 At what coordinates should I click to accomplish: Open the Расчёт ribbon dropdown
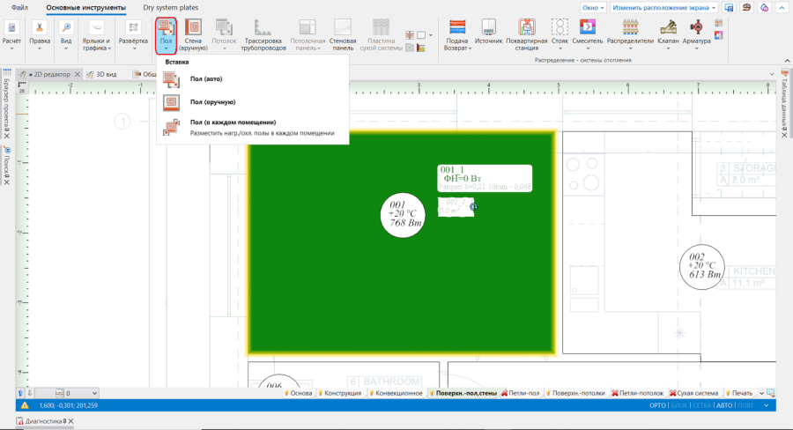11,35
